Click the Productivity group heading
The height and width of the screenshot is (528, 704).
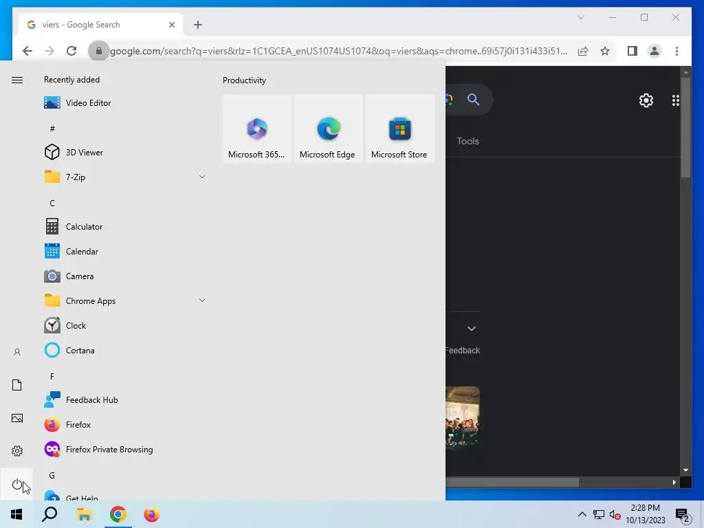(x=244, y=80)
